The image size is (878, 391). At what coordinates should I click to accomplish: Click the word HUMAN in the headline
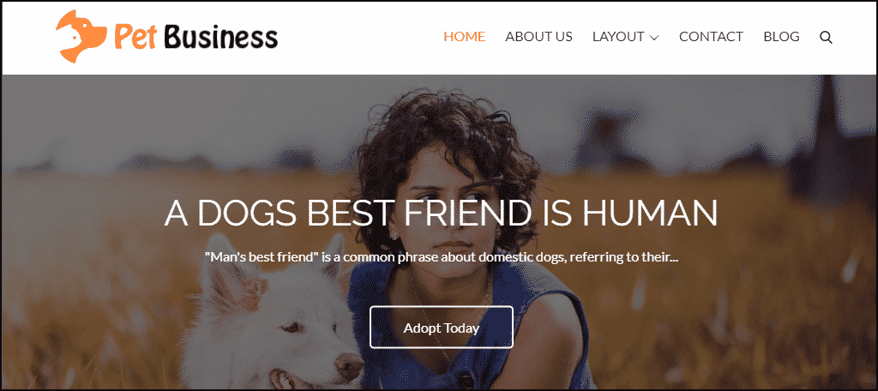(x=651, y=213)
